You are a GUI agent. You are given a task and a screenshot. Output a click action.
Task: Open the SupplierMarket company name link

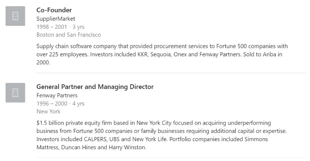pyautogui.click(x=56, y=19)
